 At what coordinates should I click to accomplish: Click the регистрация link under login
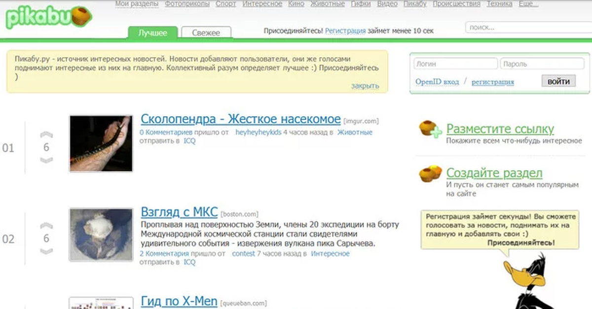click(493, 82)
